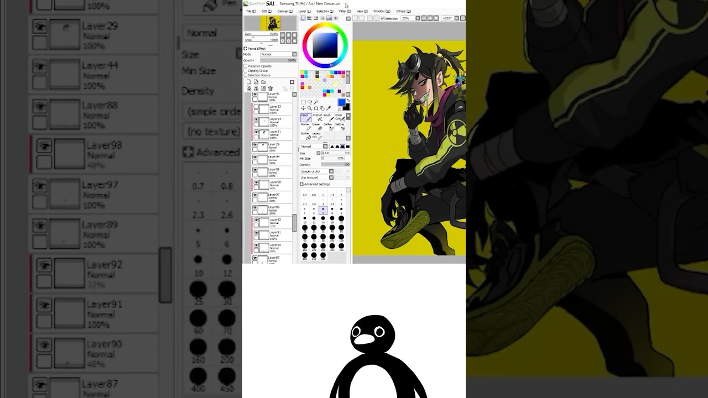Open the layer Mode dropdown
Viewport: 708px width, 398px height.
click(278, 54)
